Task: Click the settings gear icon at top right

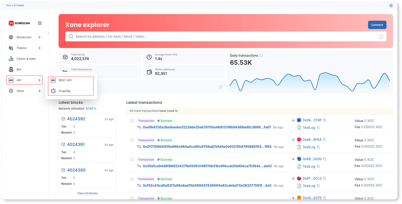Action: [x=391, y=6]
